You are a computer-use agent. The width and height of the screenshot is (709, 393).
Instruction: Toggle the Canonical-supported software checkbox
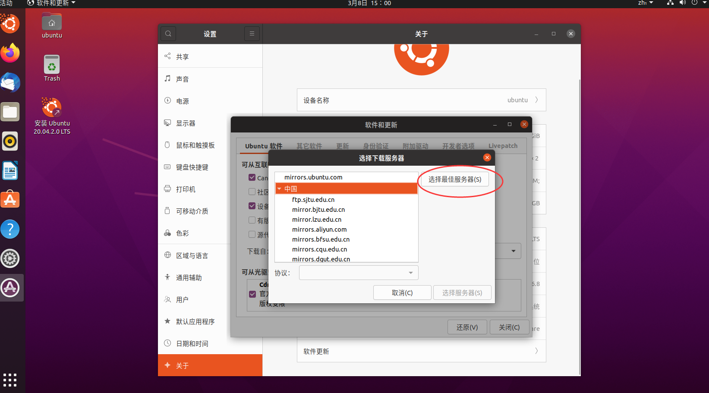[252, 177]
